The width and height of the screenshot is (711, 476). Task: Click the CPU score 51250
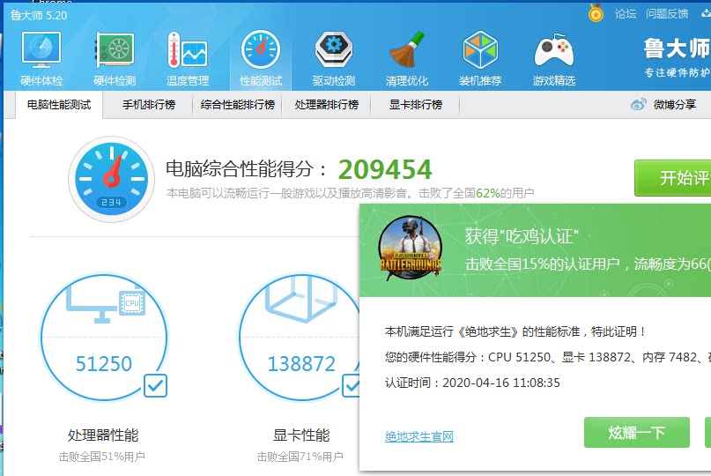[x=104, y=364]
